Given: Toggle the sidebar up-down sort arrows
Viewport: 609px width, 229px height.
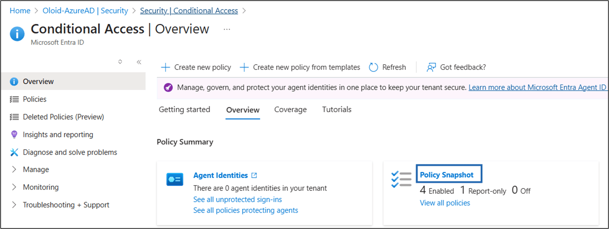Looking at the screenshot, I should pos(120,62).
